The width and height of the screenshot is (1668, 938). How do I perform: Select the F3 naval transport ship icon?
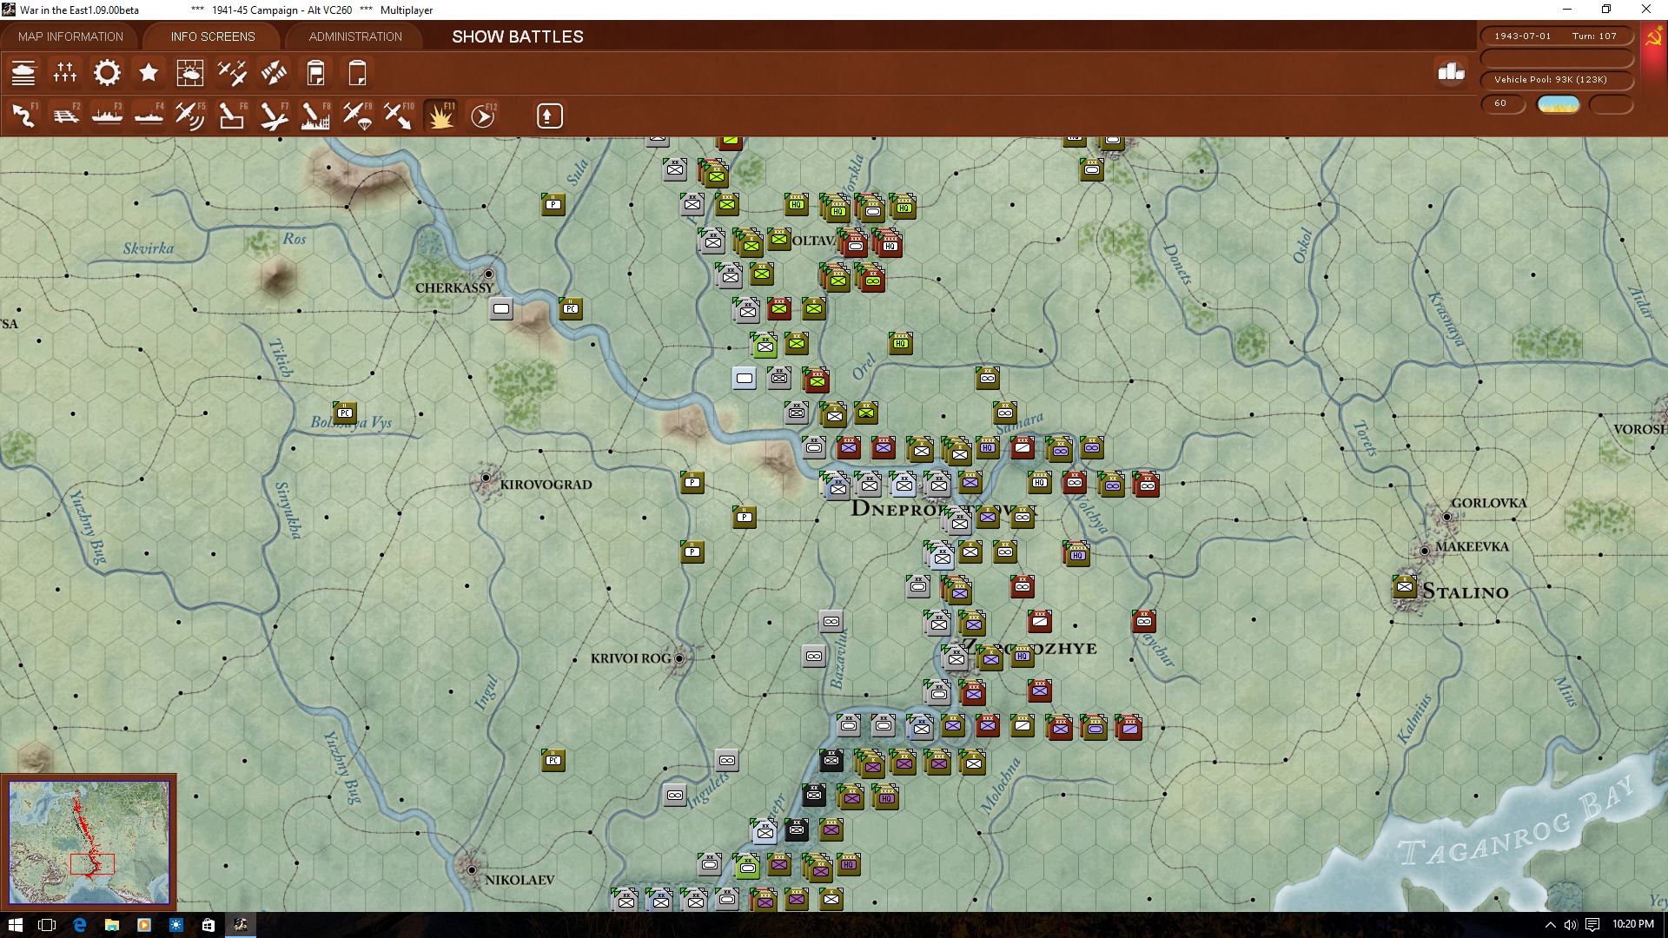pos(107,116)
